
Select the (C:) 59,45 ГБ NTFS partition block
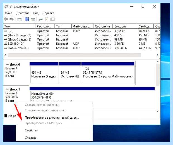[x=108, y=73]
